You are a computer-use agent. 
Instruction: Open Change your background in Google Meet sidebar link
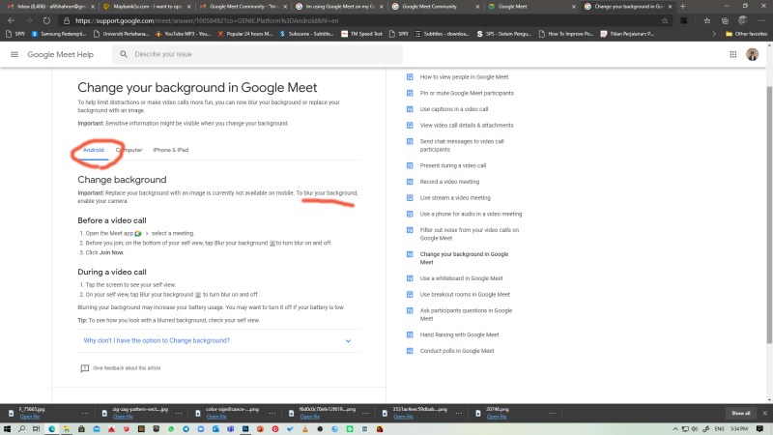(464, 258)
